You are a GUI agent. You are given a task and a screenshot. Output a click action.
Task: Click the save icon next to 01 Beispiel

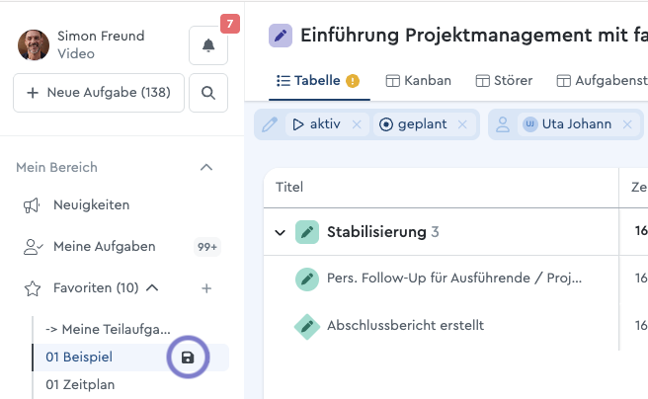(188, 357)
